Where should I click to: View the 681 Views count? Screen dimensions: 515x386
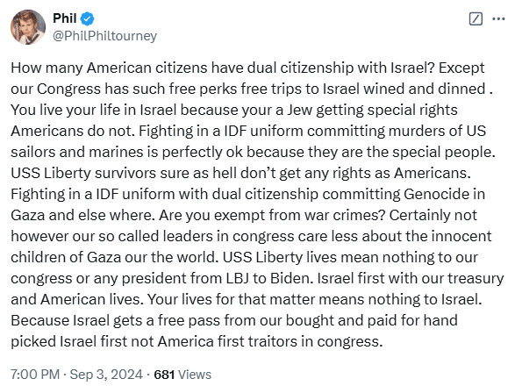pyautogui.click(x=182, y=375)
